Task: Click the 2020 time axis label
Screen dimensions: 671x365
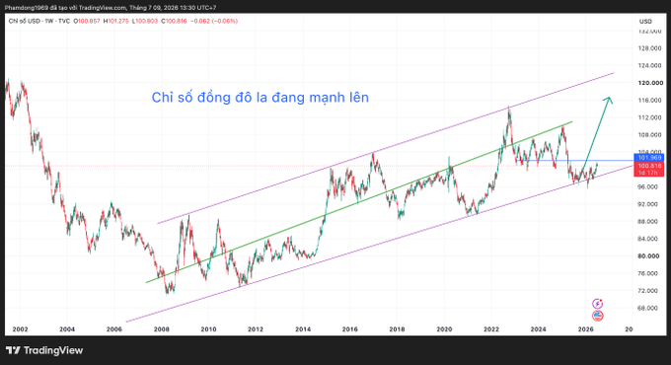Action: coord(444,329)
